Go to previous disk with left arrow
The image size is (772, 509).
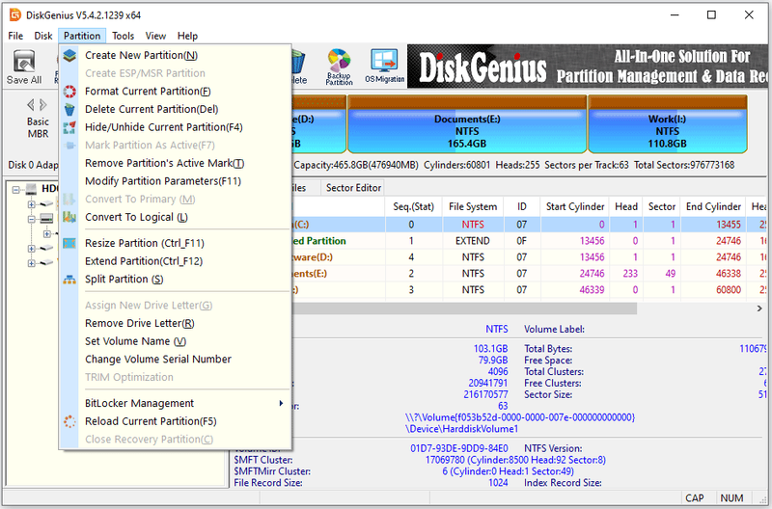[31, 105]
